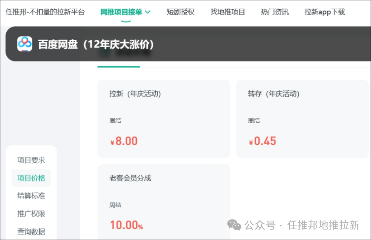Viewport: 371px width, 240px height.
Task: Click 拉新app下载 link
Action: click(325, 12)
